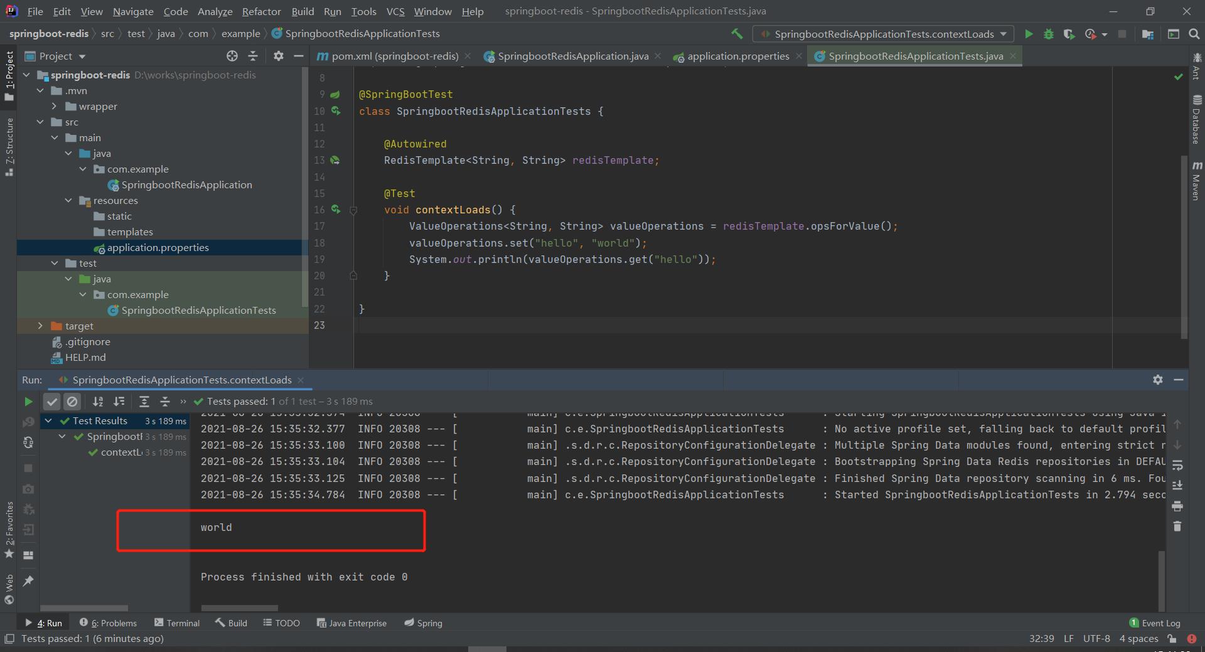This screenshot has height=652, width=1205.
Task: Open the Terminal tool window
Action: coord(177,623)
